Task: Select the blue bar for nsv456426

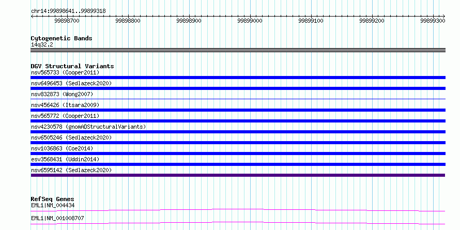Action: pyautogui.click(x=238, y=110)
